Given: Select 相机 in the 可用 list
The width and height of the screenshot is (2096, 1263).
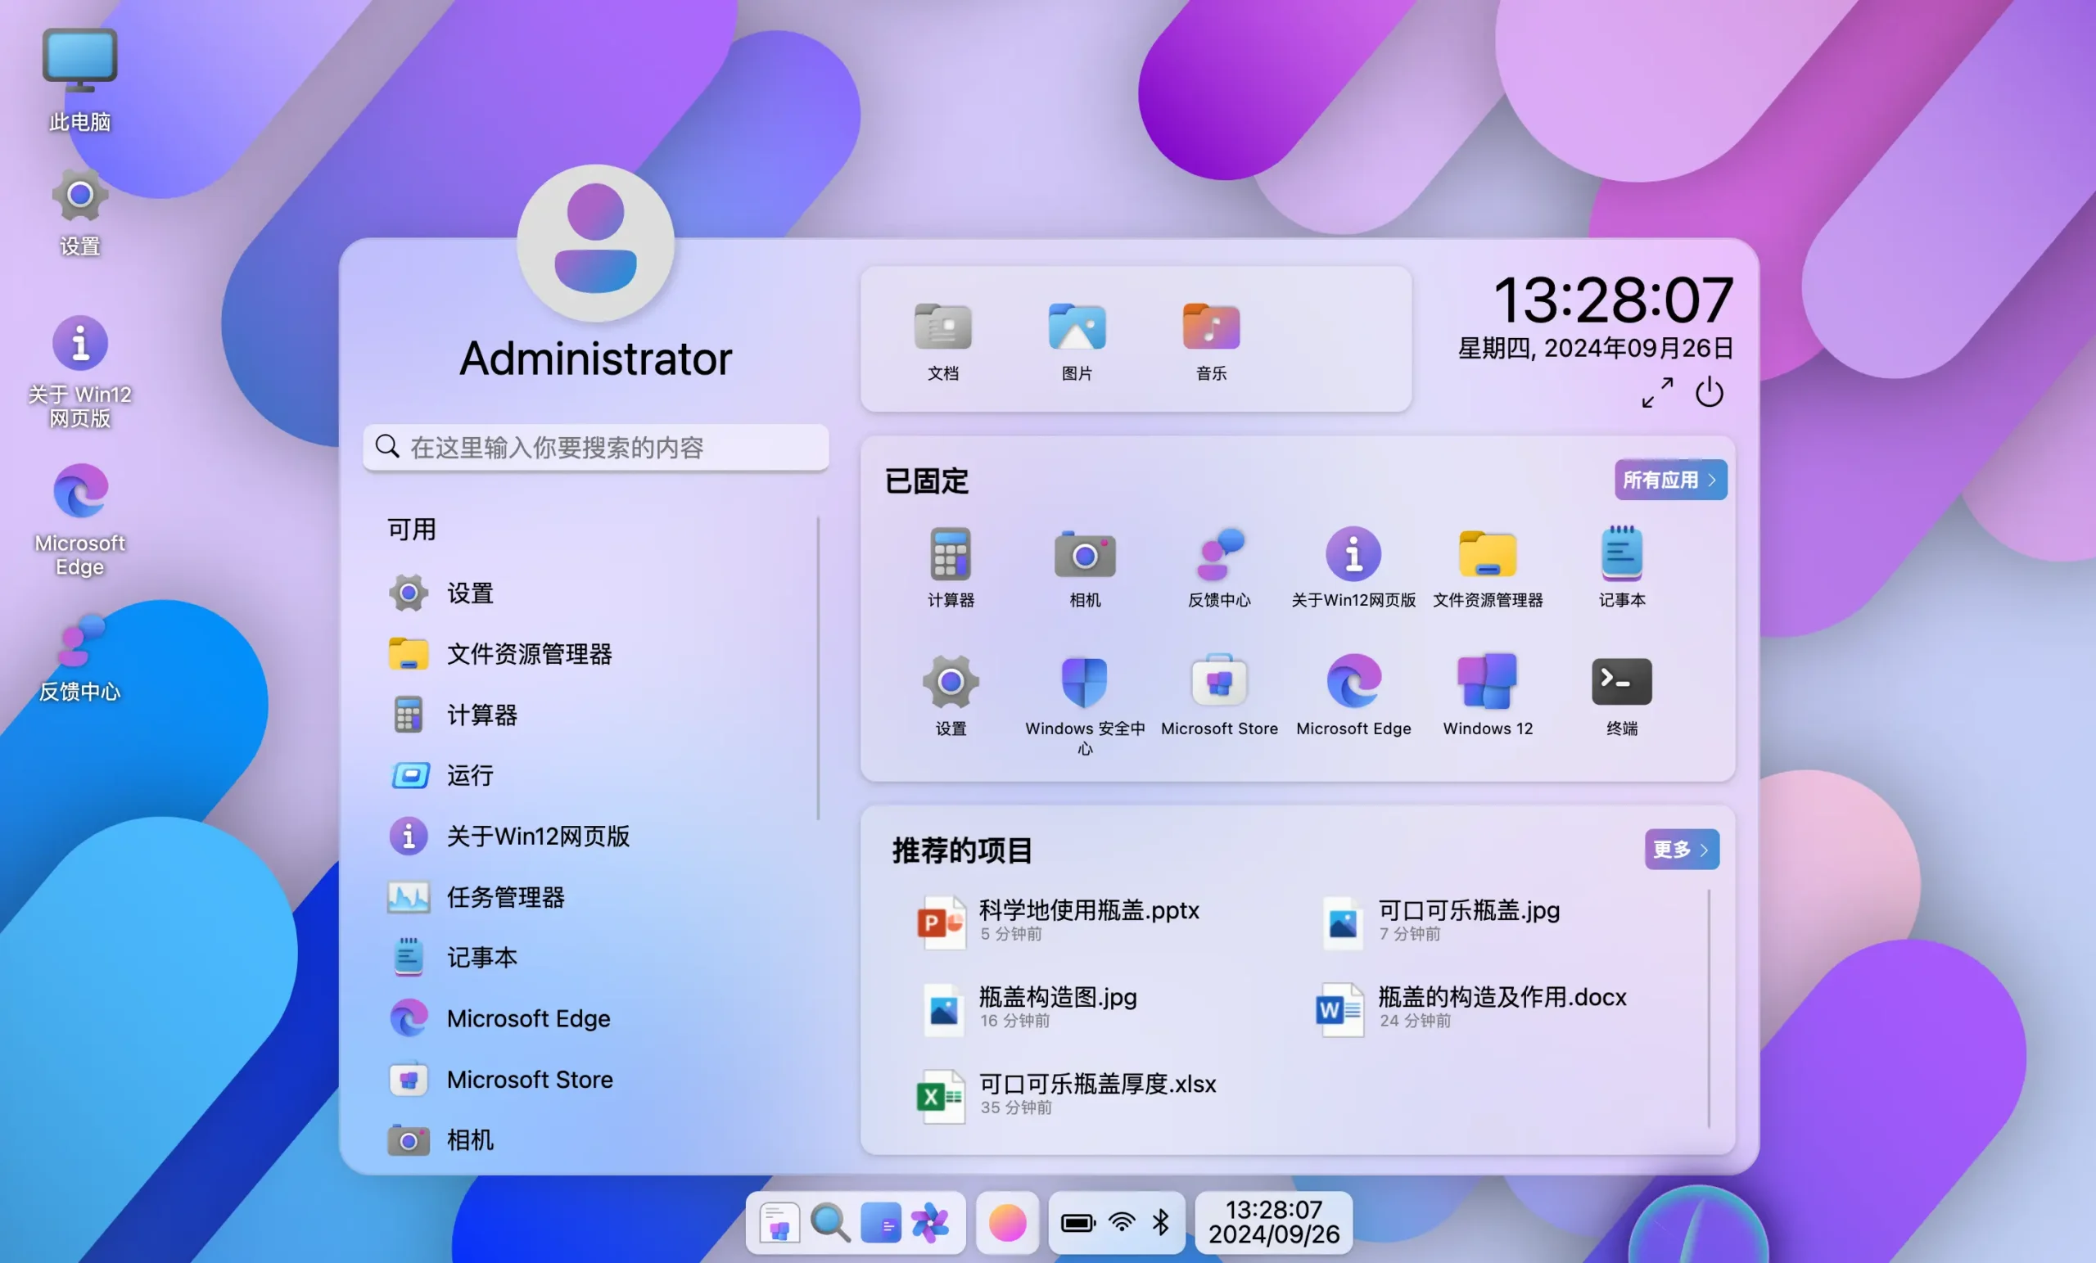Looking at the screenshot, I should tap(595, 1139).
